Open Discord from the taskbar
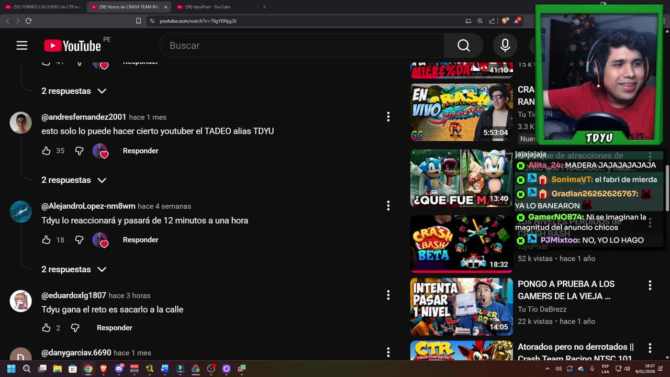 click(119, 369)
